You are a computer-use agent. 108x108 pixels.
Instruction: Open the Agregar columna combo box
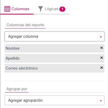(x=55, y=36)
